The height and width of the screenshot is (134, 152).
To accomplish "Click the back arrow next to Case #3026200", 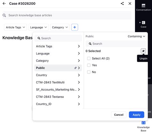I will pyautogui.click(x=4, y=4).
